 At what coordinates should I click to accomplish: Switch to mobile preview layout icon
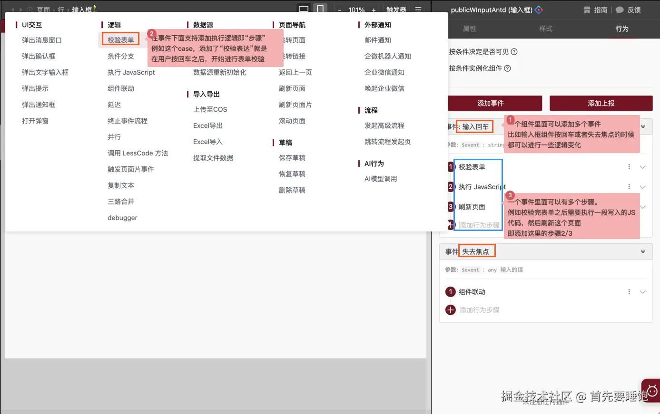pos(320,9)
